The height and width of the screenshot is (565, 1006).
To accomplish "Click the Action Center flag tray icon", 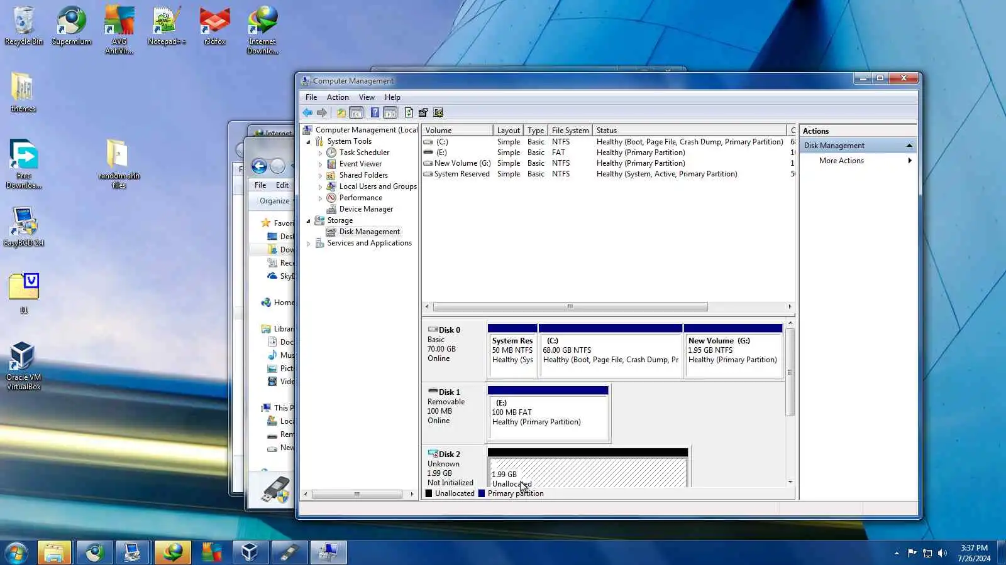I will click(x=912, y=553).
